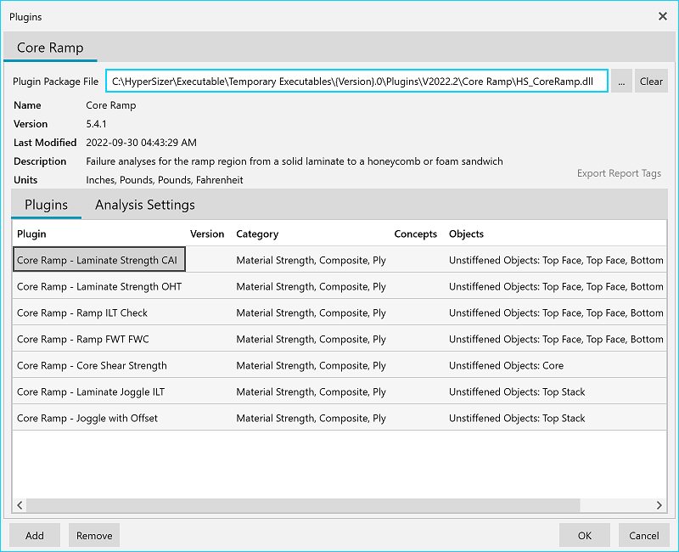Click the Concepts column header

point(415,234)
